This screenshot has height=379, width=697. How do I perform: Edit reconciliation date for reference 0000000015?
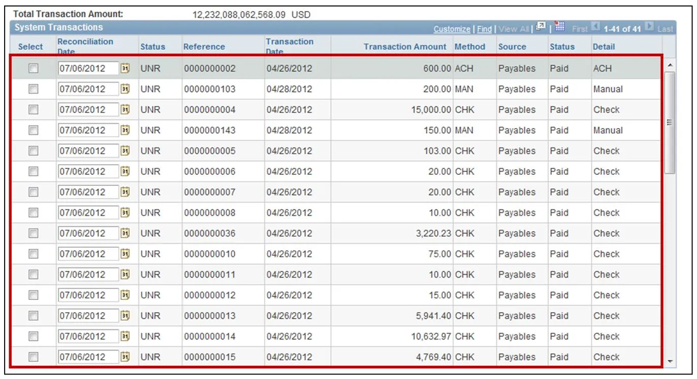[x=88, y=357]
